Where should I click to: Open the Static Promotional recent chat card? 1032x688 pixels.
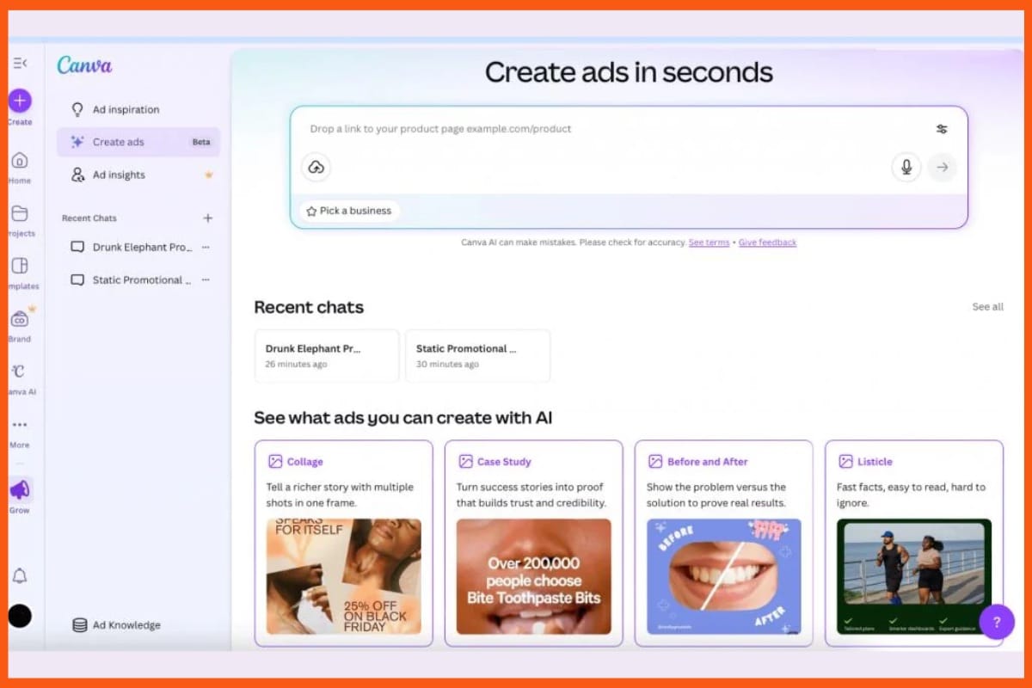point(477,356)
